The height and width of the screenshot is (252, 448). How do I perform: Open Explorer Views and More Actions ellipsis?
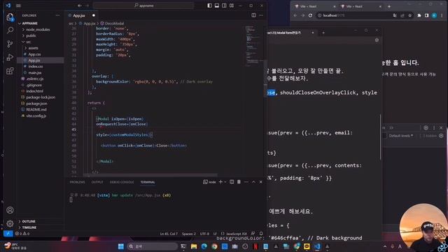click(57, 15)
